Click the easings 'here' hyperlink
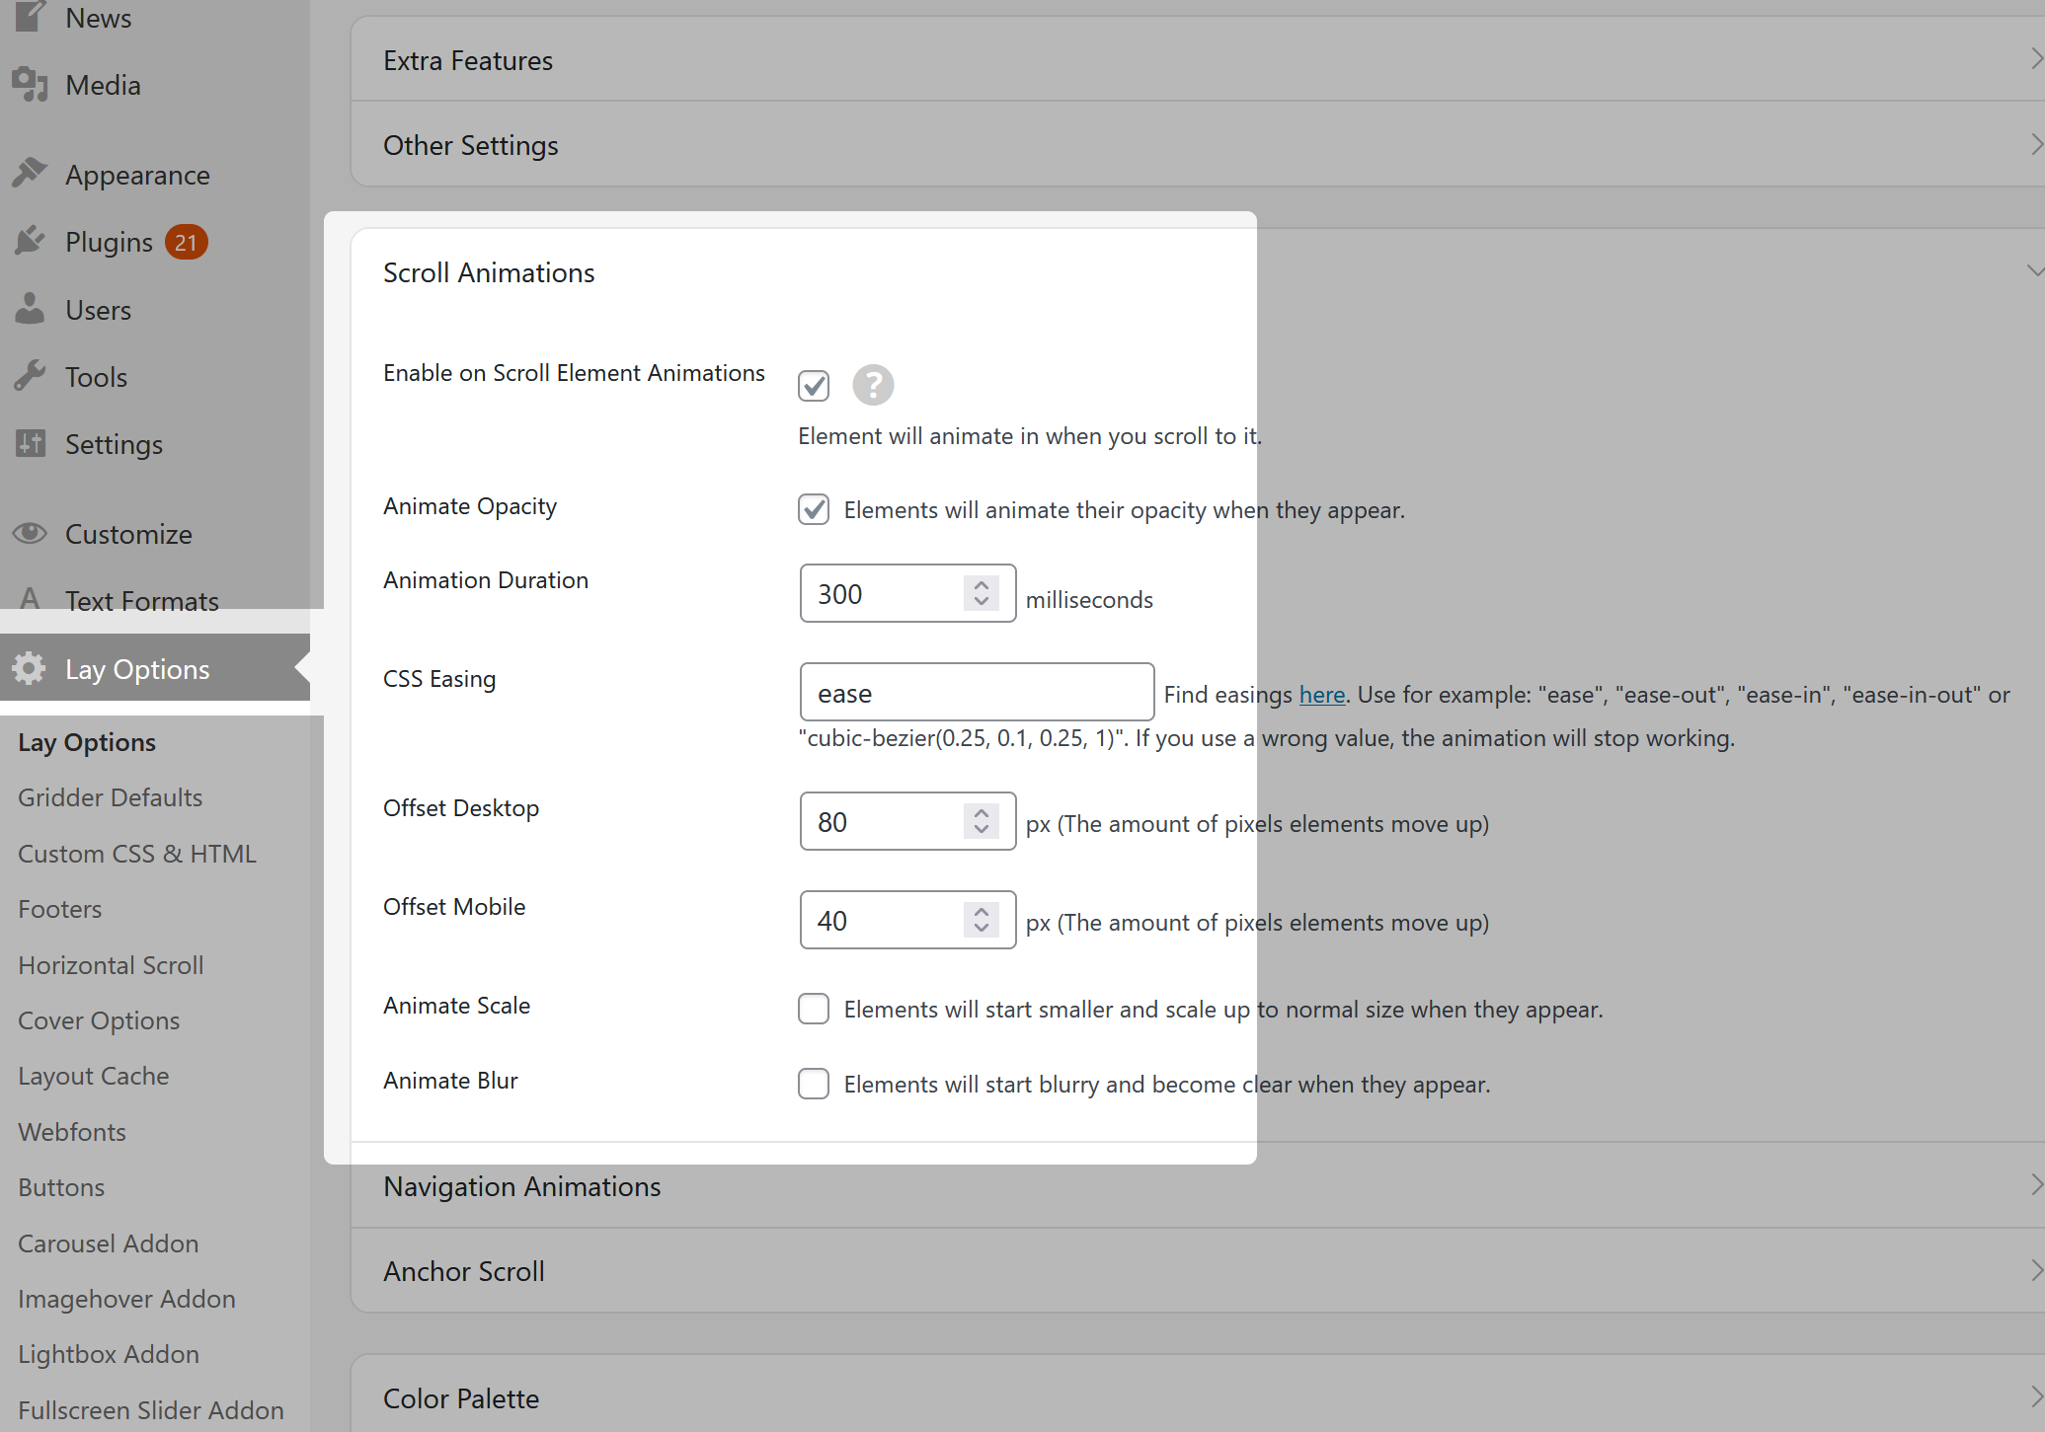The width and height of the screenshot is (2045, 1432). coord(1321,694)
